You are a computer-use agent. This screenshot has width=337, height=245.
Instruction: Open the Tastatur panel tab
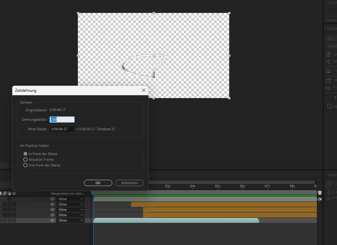[331, 20]
